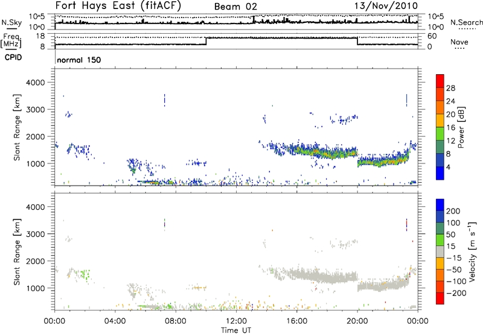Select the 'N.Sky' legend label
The image size is (483, 334).
click(11, 22)
